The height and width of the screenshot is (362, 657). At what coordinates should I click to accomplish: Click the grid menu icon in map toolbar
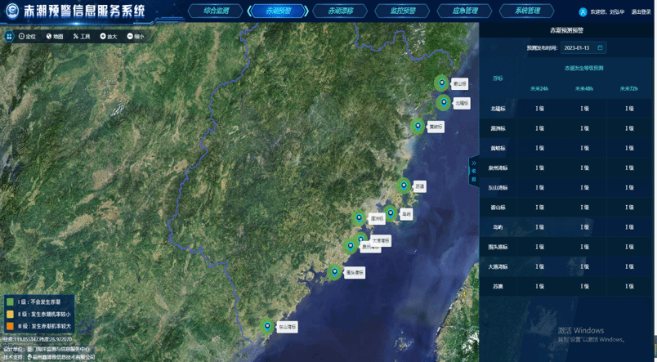pos(8,37)
